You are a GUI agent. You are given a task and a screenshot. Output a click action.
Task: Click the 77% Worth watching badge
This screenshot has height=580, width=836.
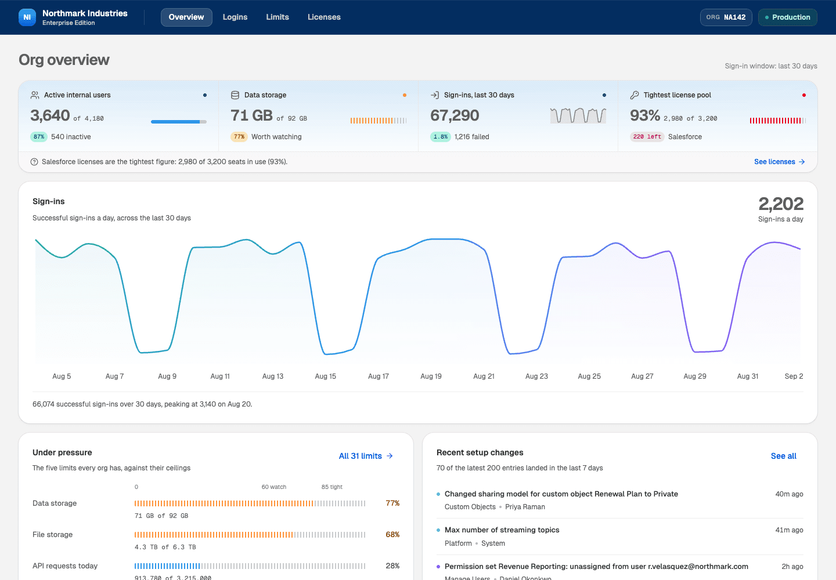coord(239,137)
